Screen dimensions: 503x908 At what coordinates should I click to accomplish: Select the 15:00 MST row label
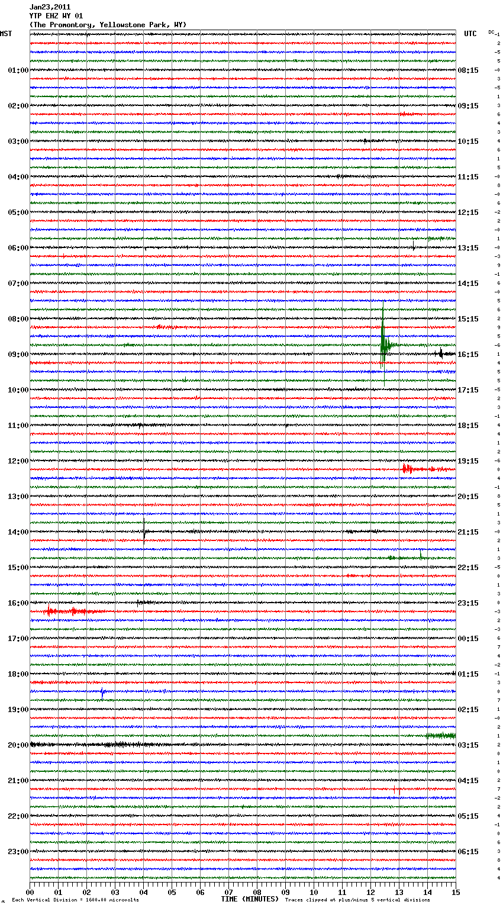[18, 568]
